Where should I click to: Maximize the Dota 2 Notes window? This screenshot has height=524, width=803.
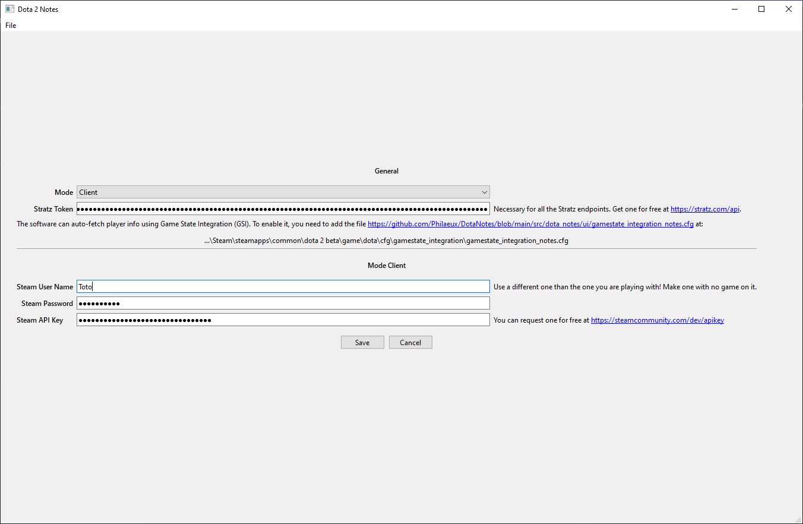coord(761,10)
